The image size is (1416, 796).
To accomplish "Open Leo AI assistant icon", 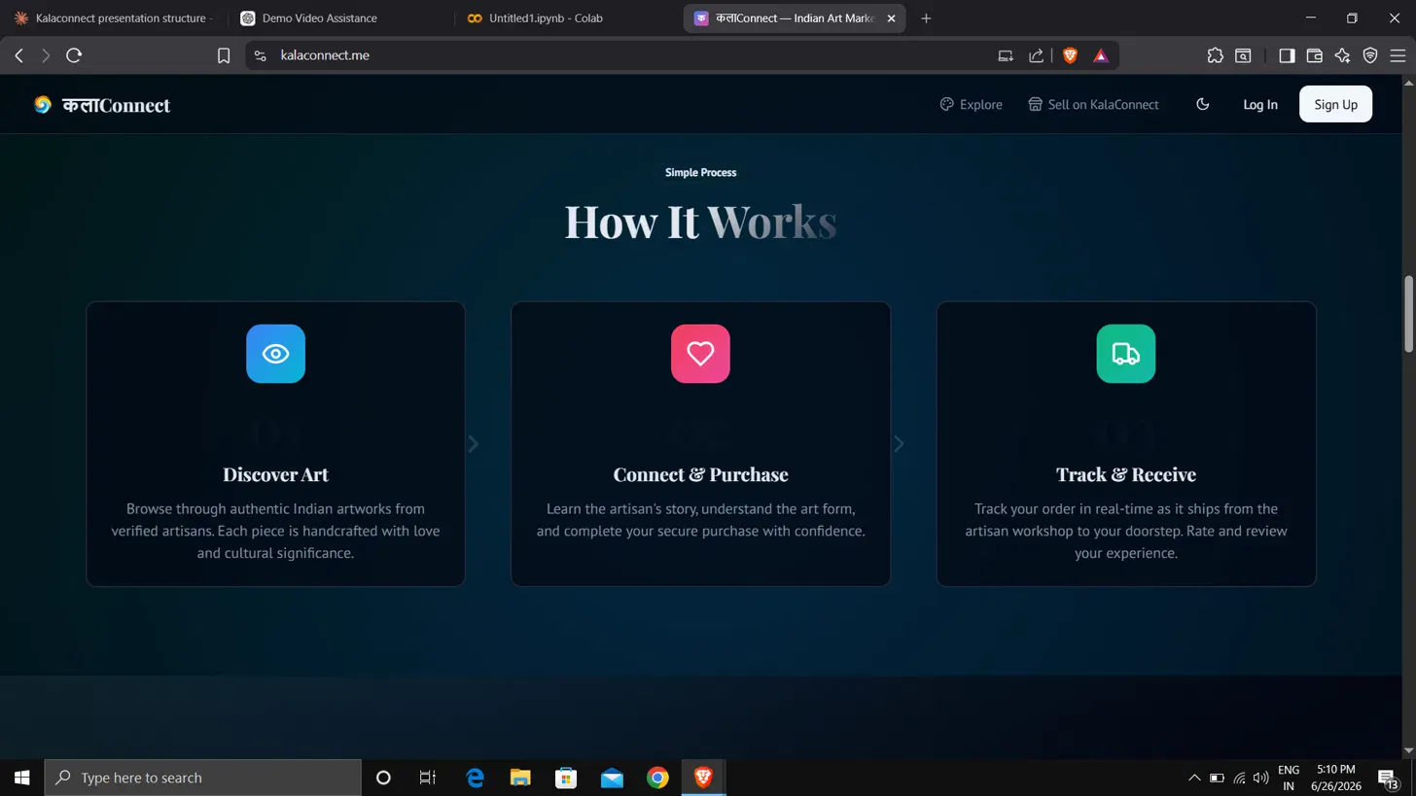I will tap(1343, 55).
